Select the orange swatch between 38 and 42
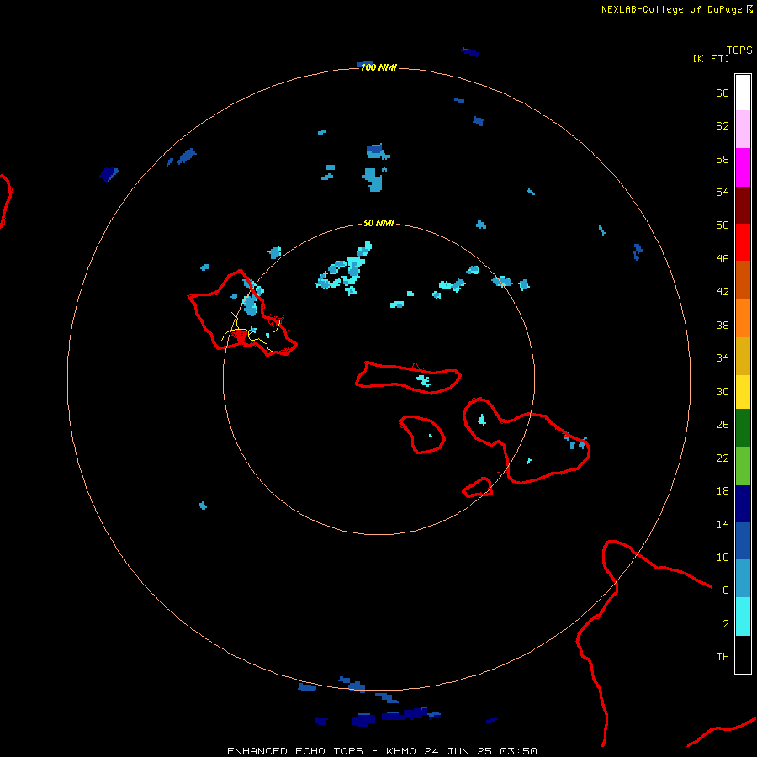This screenshot has width=757, height=757. pyautogui.click(x=743, y=317)
